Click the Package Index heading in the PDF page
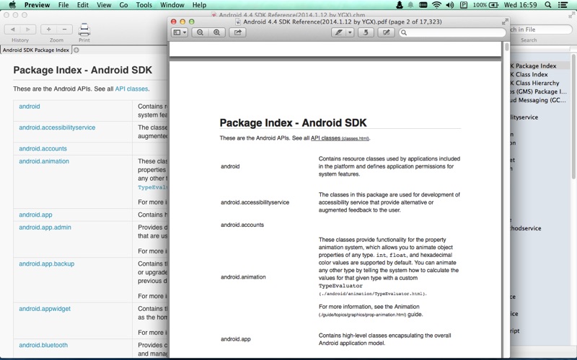This screenshot has width=577, height=360. tap(293, 122)
